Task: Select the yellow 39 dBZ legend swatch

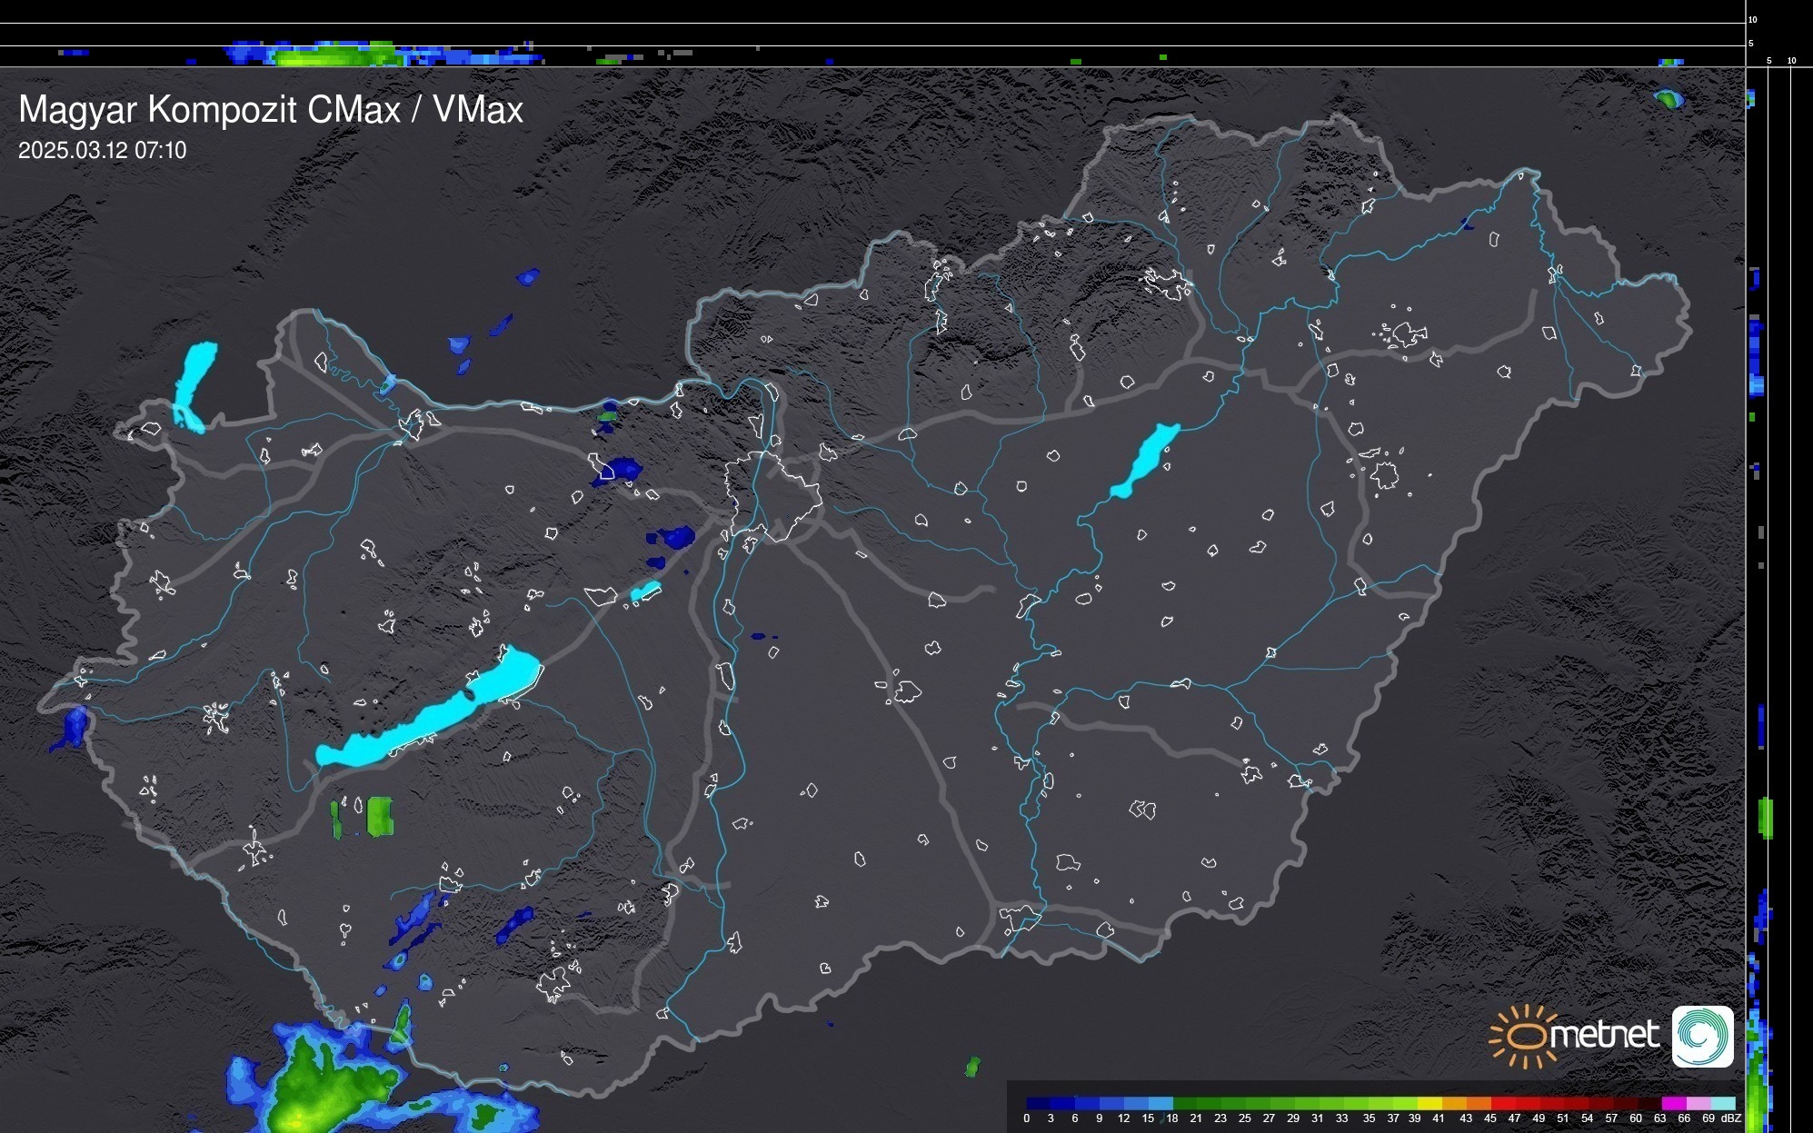Action: [1429, 1103]
